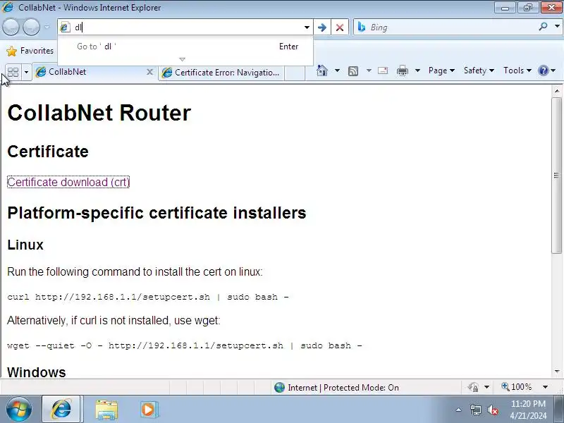Expand the tab list dropdown arrow
Viewport: 564px width, 423px height.
pyautogui.click(x=26, y=73)
